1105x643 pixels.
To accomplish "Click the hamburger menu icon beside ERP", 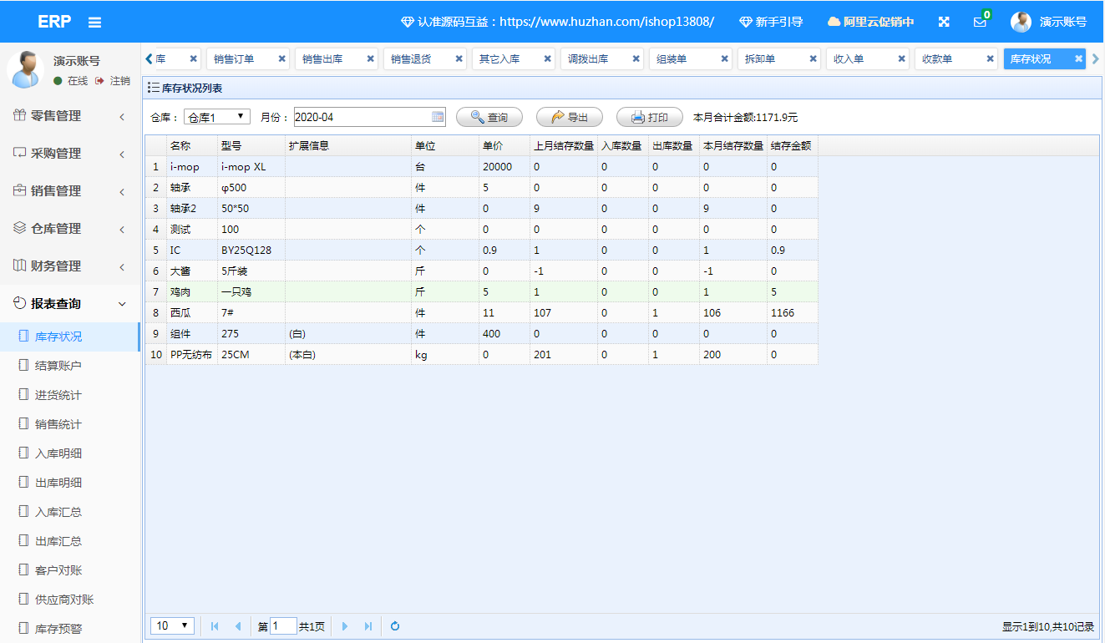I will click(94, 23).
